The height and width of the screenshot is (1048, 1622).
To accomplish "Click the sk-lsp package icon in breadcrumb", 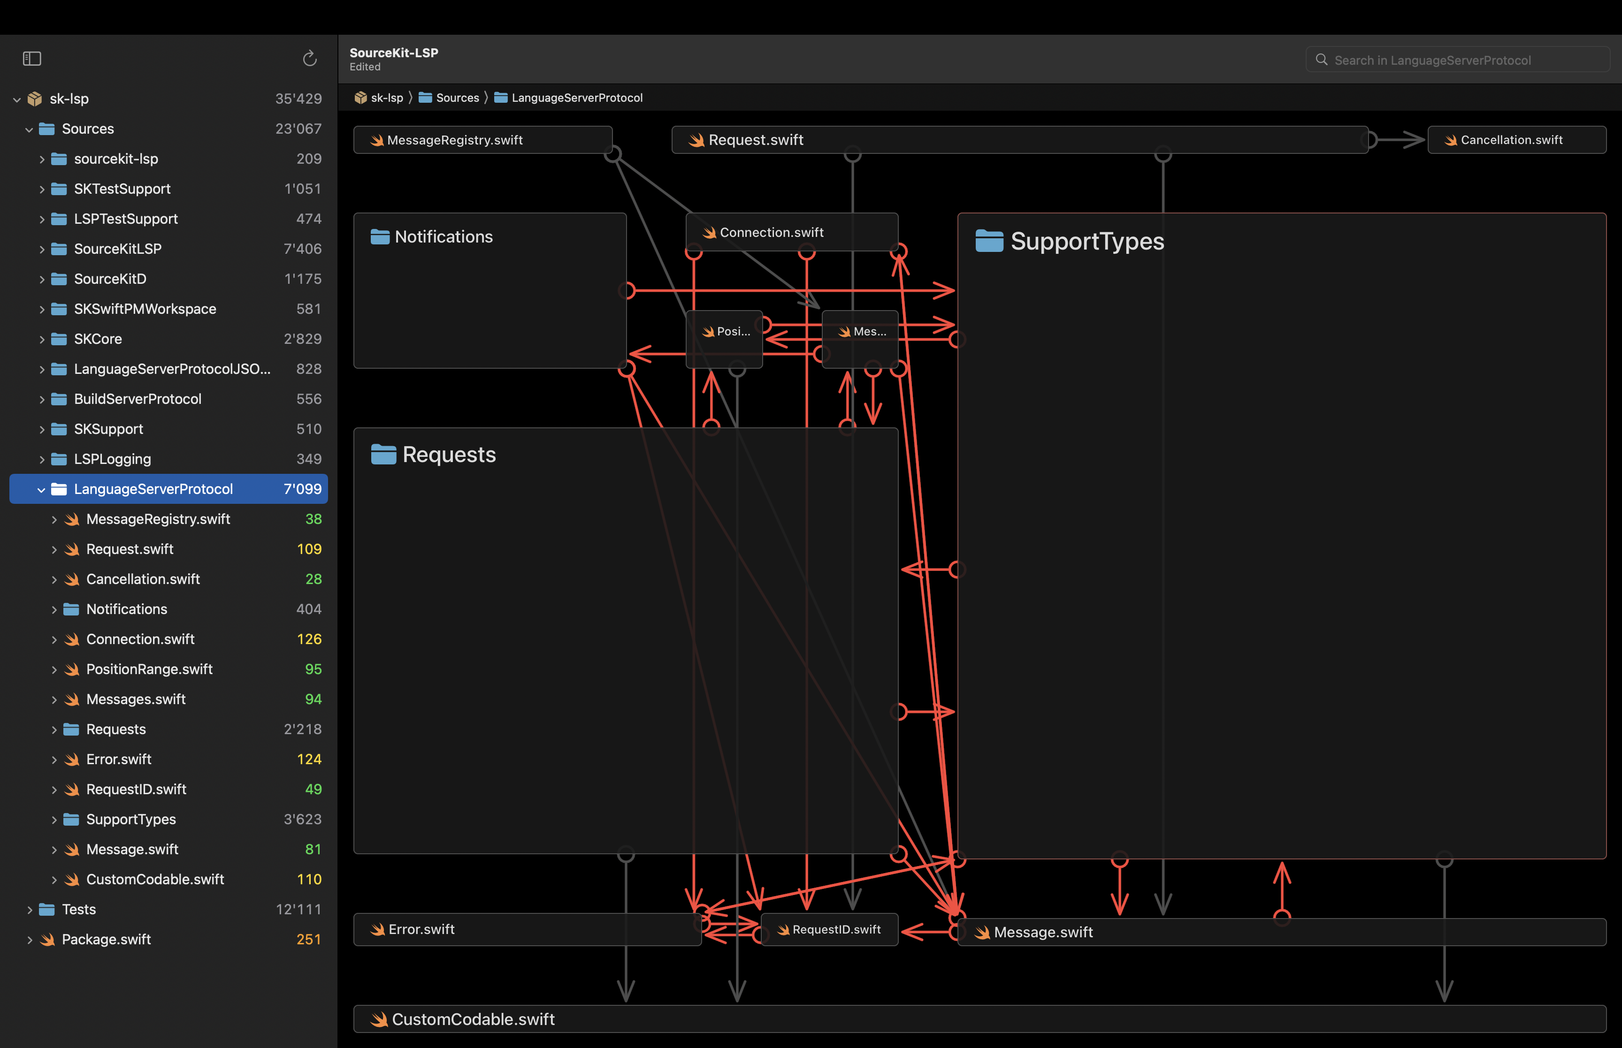I will (x=361, y=98).
